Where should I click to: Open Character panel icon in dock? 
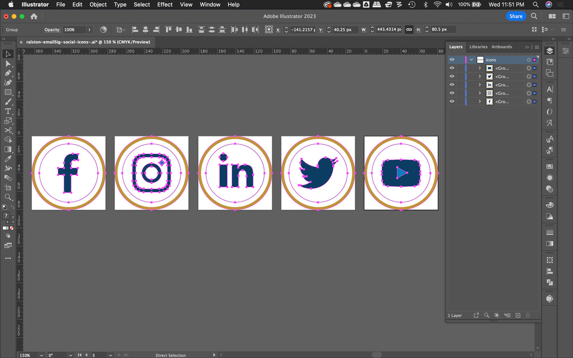coord(550,89)
